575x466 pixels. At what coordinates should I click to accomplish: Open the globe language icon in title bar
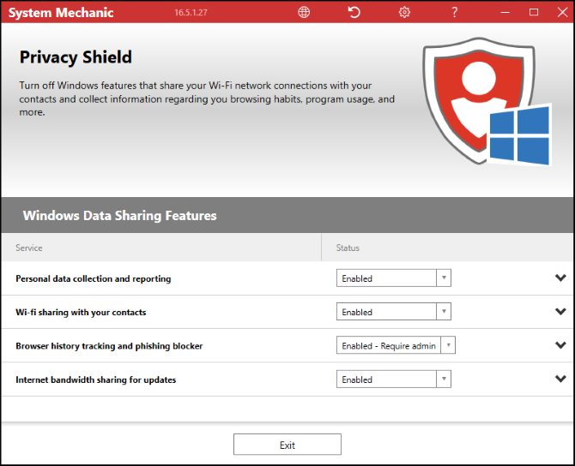[304, 12]
